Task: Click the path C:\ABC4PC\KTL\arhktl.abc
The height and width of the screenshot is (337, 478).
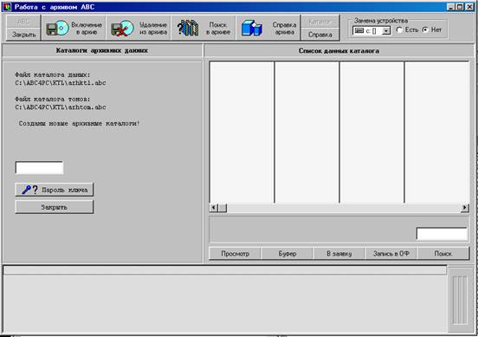Action: click(61, 82)
